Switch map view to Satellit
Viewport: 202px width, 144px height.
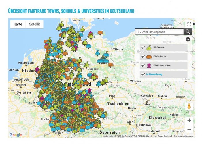pyautogui.click(x=34, y=24)
